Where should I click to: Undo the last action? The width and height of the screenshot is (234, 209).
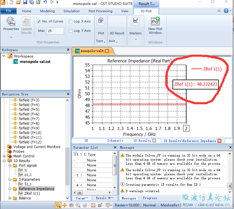[x=45, y=2]
